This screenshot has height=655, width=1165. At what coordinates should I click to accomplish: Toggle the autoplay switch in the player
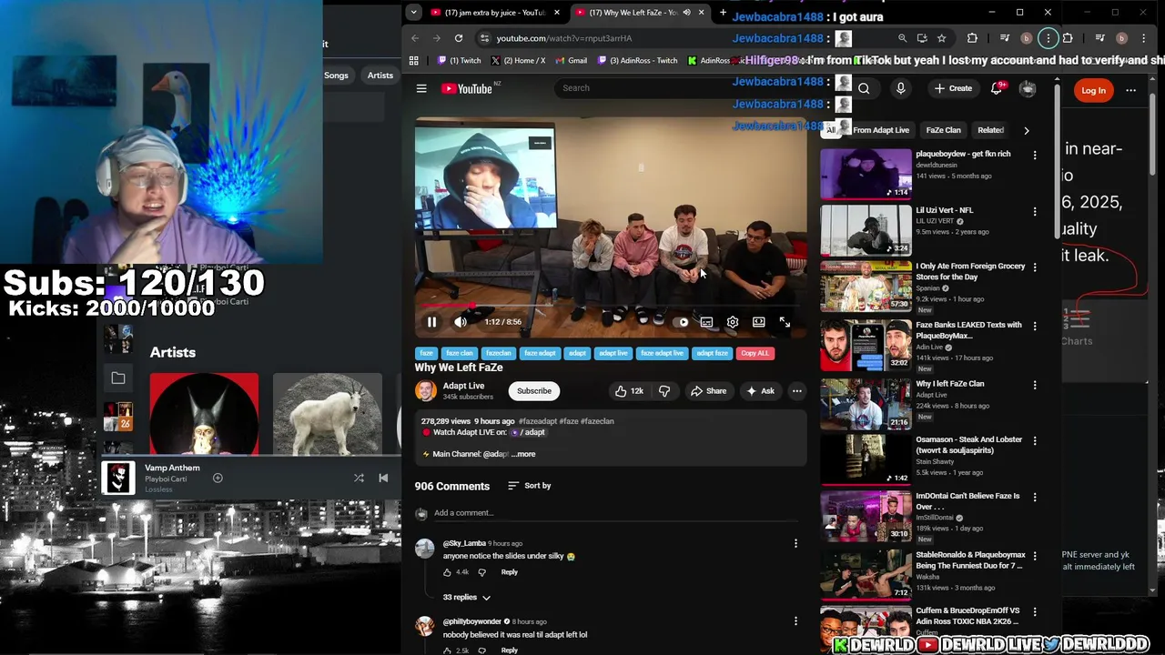[682, 322]
